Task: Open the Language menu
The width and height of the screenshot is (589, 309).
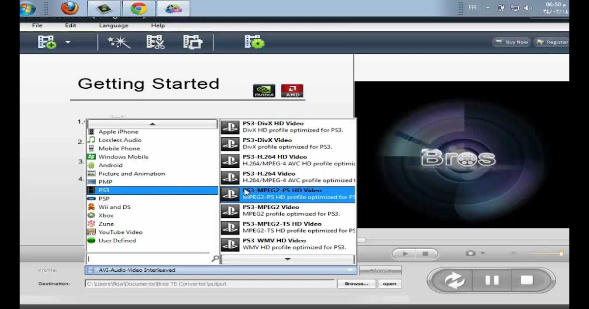Action: coord(113,26)
